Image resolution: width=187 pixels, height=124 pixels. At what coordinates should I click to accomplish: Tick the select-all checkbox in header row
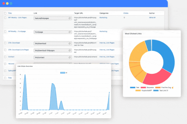(x=5, y=13)
